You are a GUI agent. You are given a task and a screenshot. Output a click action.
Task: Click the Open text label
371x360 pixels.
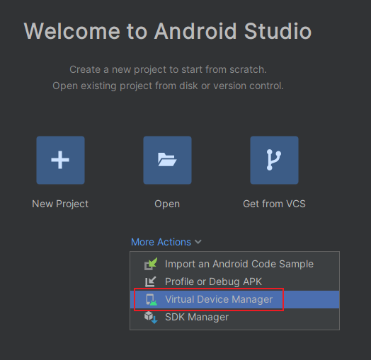point(167,204)
